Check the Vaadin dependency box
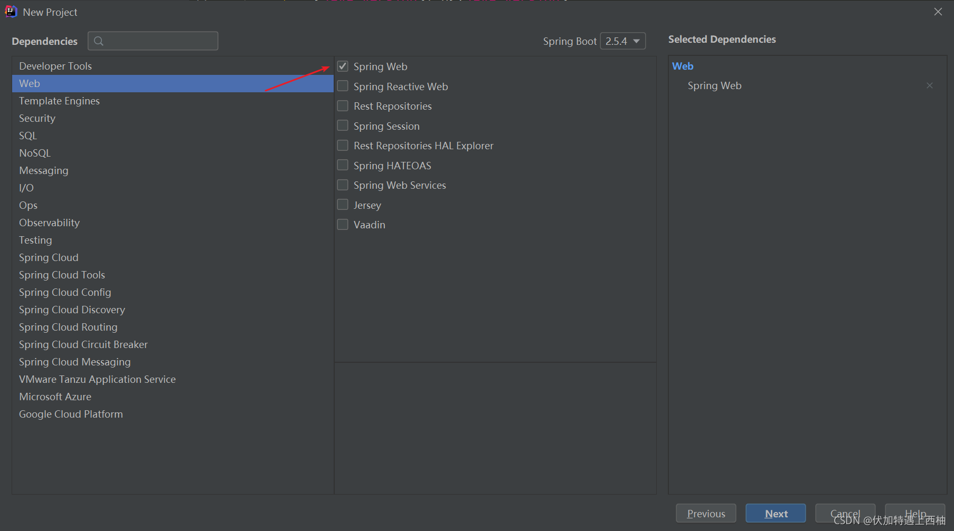The width and height of the screenshot is (954, 531). pyautogui.click(x=343, y=225)
